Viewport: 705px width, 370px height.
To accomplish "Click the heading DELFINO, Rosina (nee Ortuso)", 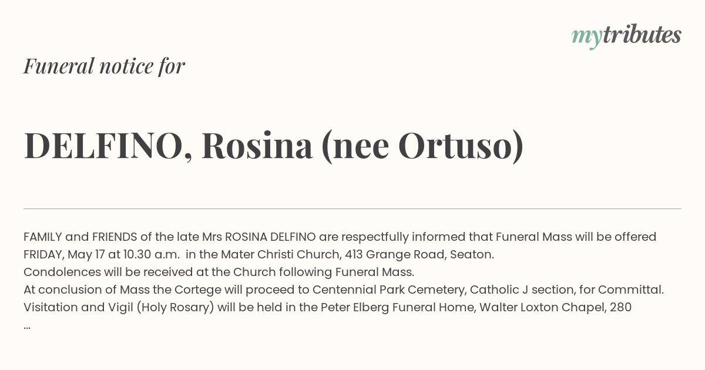I will (x=273, y=146).
